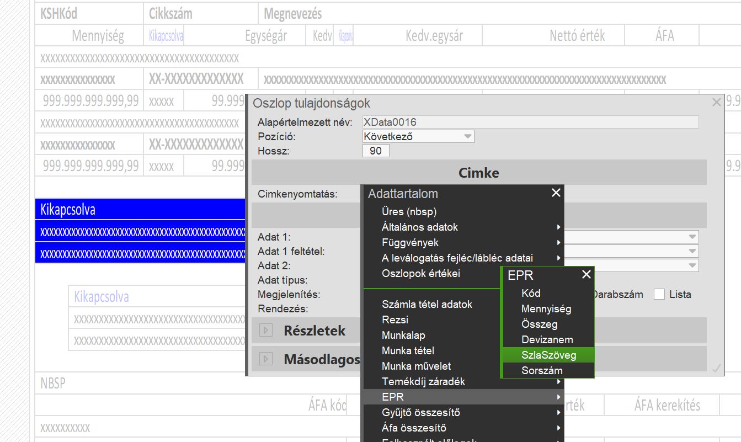Select the Munkalap menu entry
The height and width of the screenshot is (442, 741).
tap(432, 335)
